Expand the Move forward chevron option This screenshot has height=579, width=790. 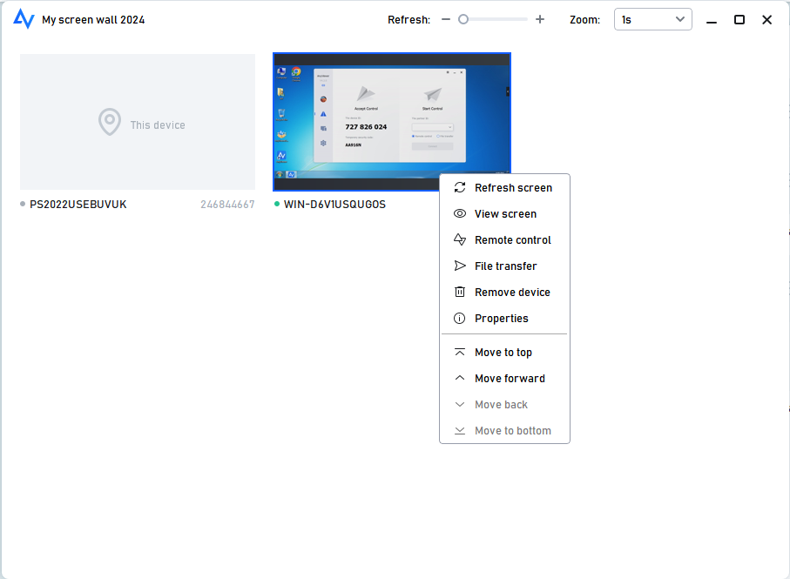click(459, 378)
